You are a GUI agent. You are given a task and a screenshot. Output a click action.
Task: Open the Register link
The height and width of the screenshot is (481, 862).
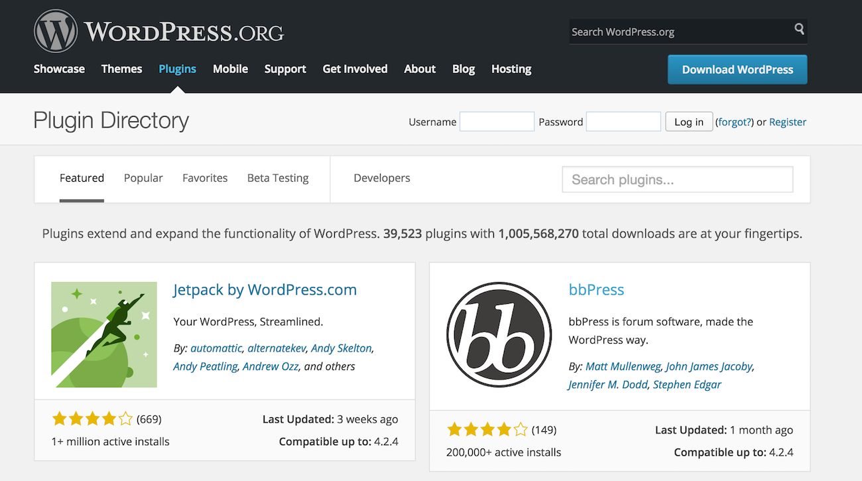pyautogui.click(x=788, y=122)
